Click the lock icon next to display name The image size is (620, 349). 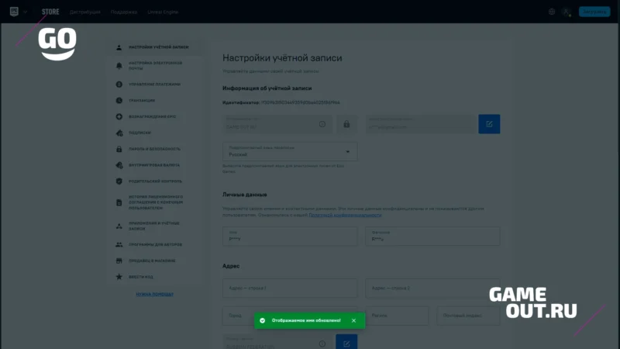(x=346, y=124)
